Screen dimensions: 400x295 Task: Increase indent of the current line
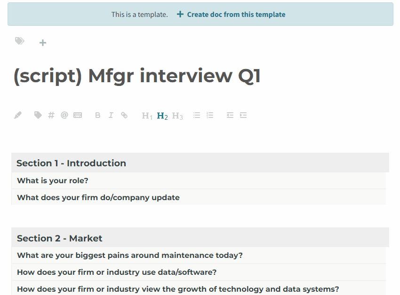243,115
